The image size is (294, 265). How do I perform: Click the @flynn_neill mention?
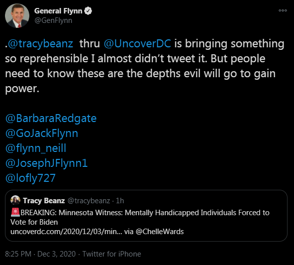pos(36,148)
